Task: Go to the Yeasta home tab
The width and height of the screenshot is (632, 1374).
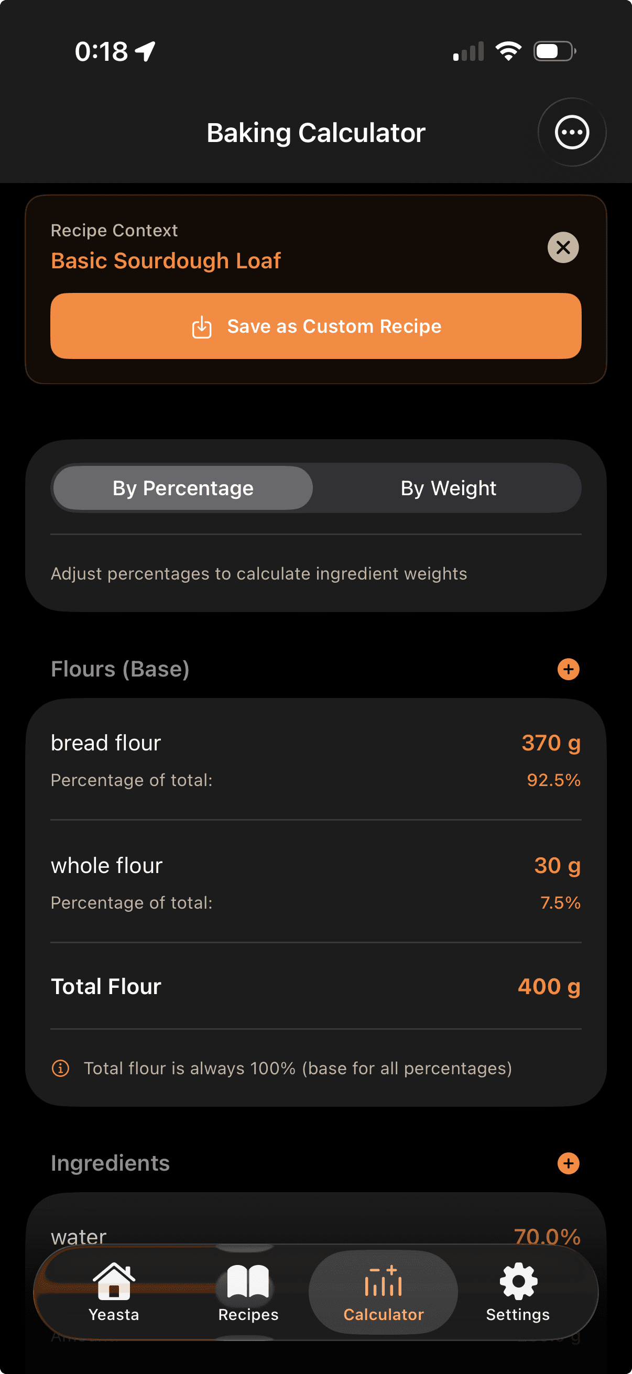Action: pyautogui.click(x=114, y=1291)
